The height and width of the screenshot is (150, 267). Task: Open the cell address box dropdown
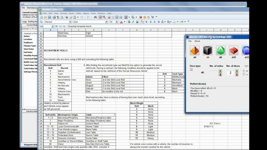[53, 26]
